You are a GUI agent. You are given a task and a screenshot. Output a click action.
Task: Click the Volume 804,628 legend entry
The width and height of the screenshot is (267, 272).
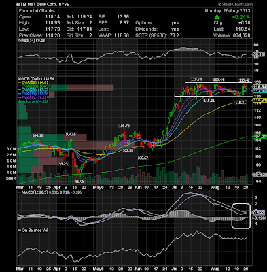click(x=33, y=101)
